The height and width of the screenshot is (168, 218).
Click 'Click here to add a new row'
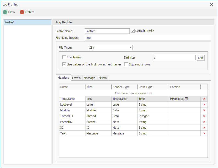tap(133, 93)
